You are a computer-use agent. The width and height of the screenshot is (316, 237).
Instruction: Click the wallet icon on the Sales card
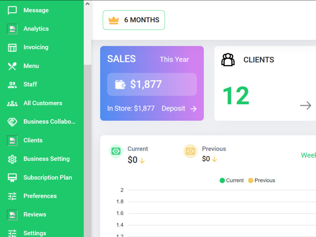(121, 84)
